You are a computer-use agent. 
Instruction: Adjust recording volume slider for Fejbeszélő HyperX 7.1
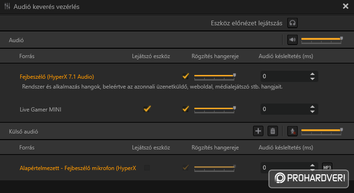point(215,76)
